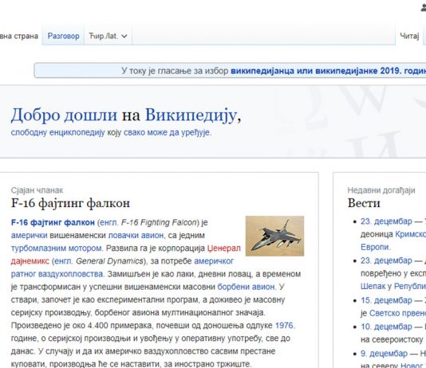Follow the борбени авион link
This screenshot has height=368, width=426.
tap(247, 287)
